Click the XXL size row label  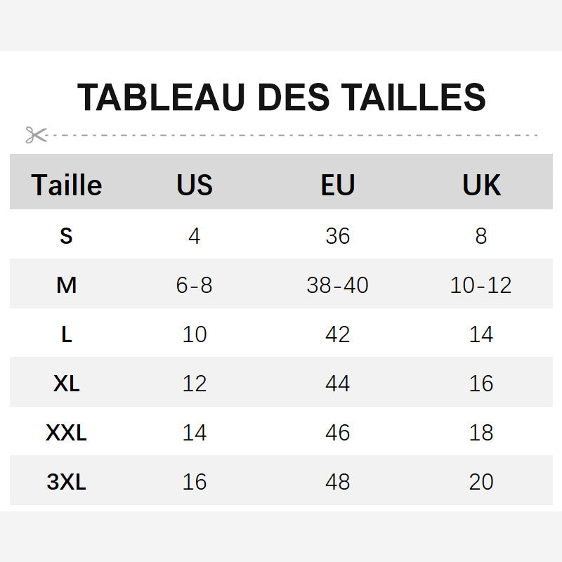click(66, 433)
